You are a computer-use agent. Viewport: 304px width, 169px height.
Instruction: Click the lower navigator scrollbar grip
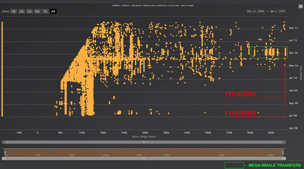coord(144,159)
